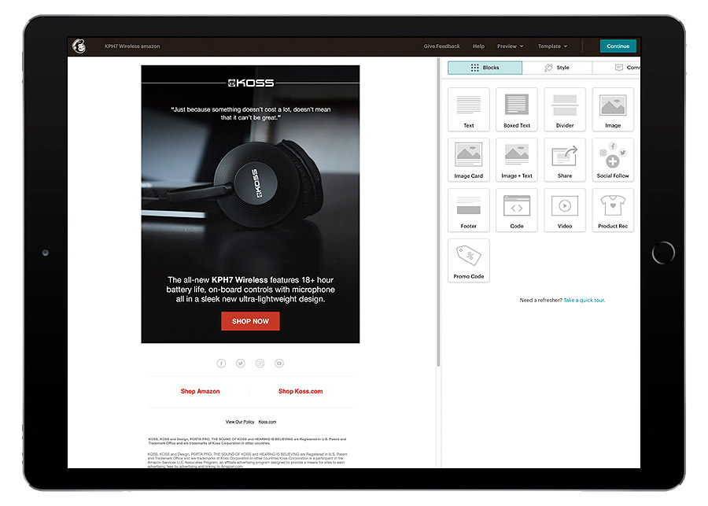Select the quote text starting 'Just because something'
Viewport: 708px width, 506px height.
coord(251,113)
